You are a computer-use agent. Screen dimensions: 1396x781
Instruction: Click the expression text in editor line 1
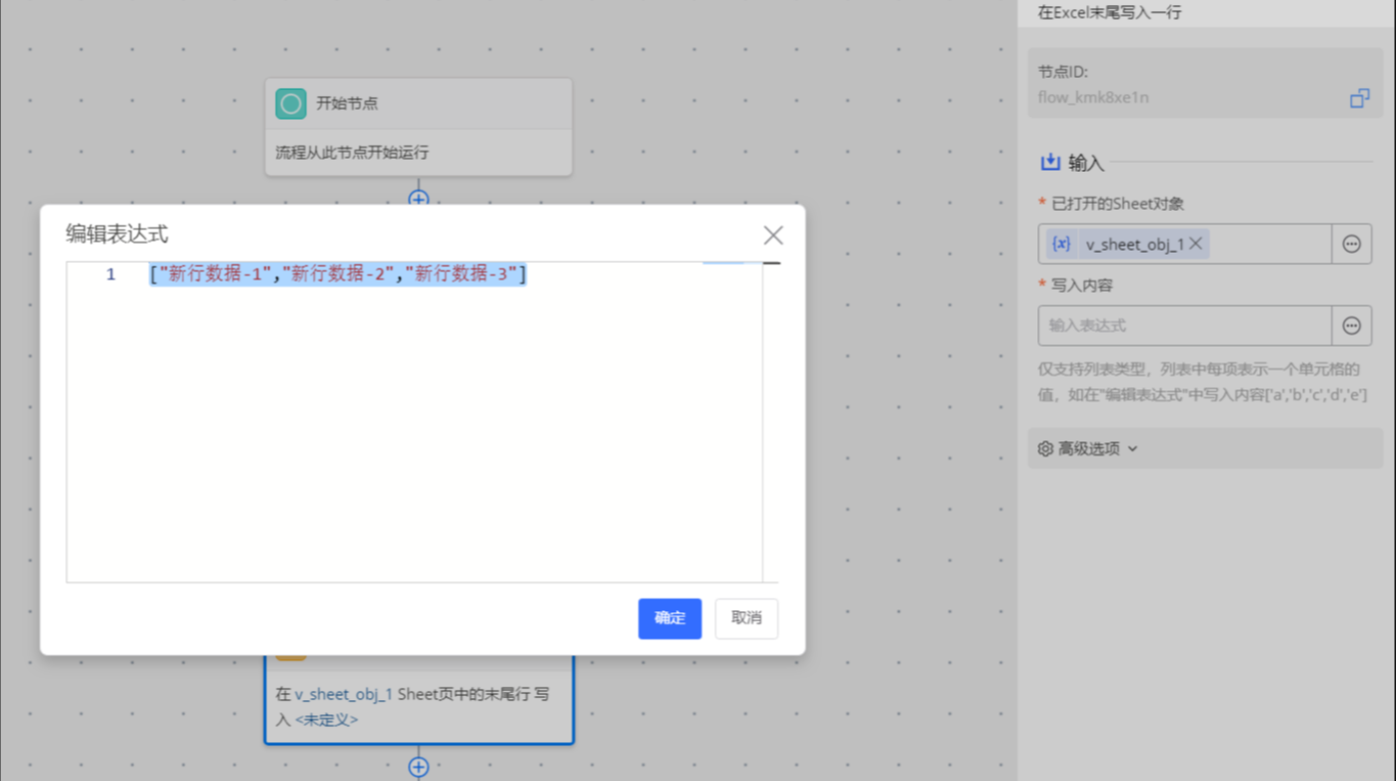(338, 274)
